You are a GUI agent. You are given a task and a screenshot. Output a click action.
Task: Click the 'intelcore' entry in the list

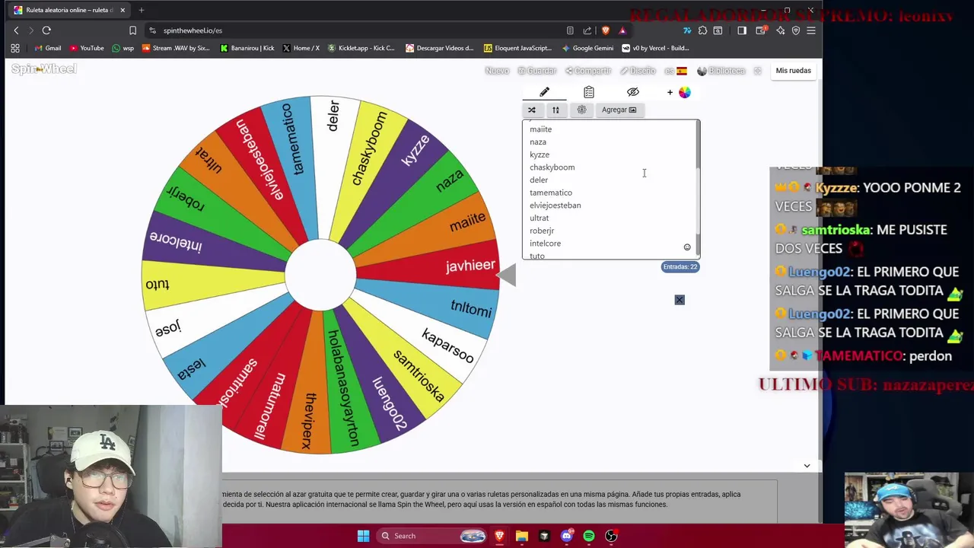[545, 244]
